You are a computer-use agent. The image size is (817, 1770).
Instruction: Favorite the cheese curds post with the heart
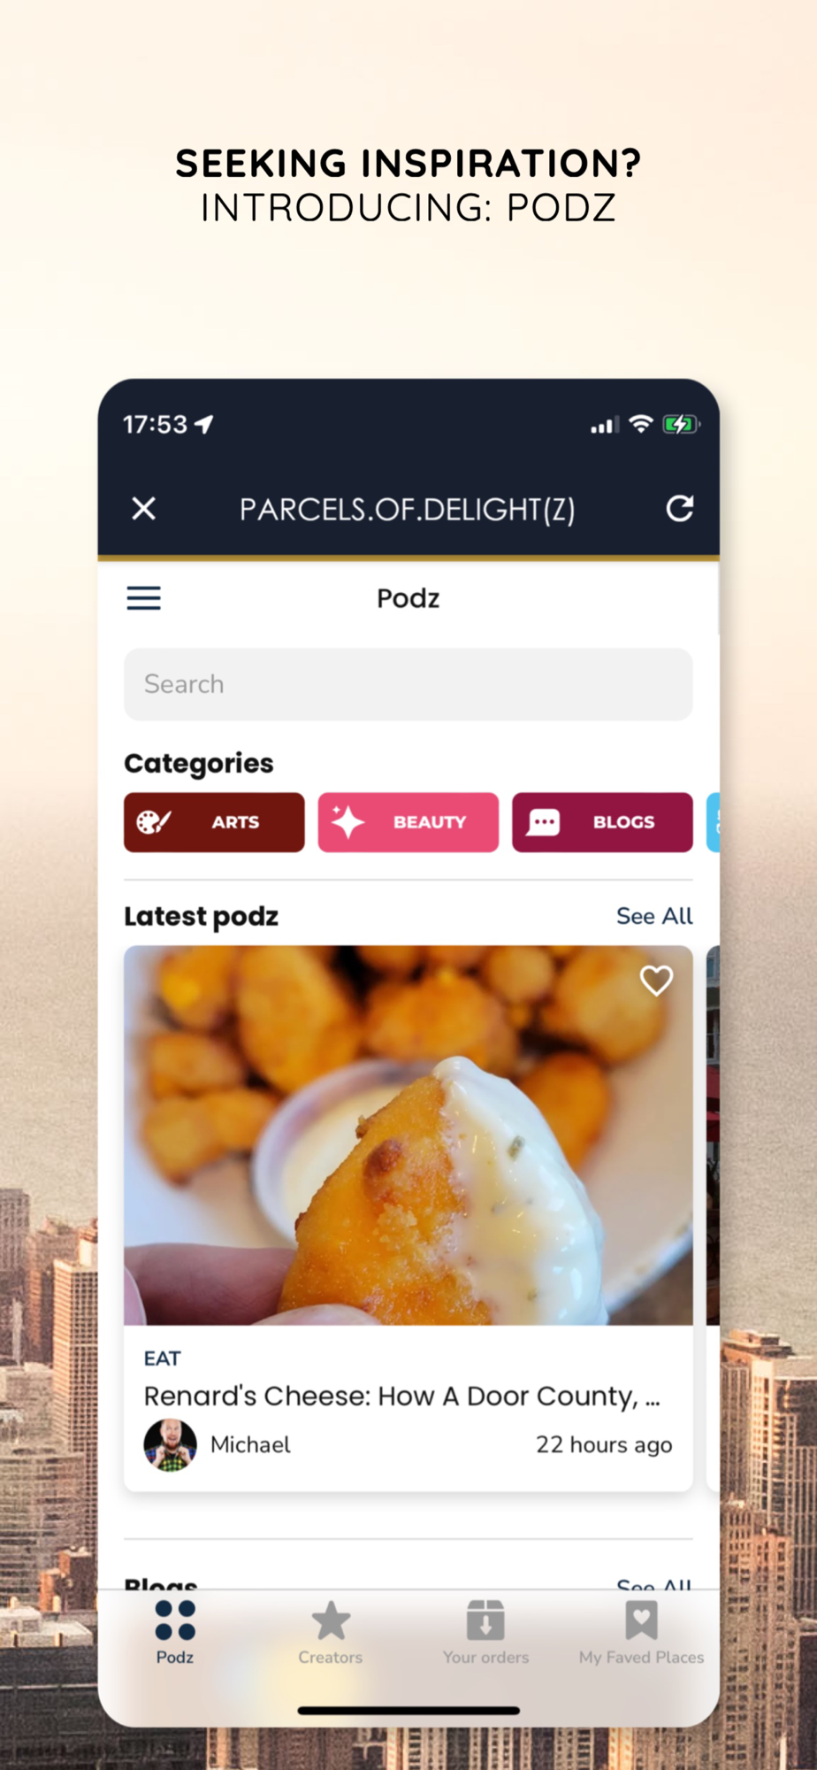pos(656,981)
